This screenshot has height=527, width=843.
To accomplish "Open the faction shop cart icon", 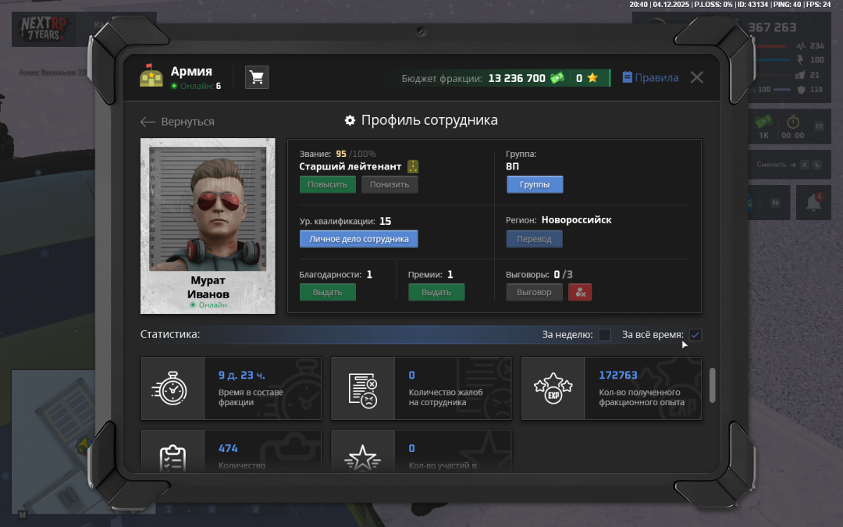I will [x=257, y=77].
